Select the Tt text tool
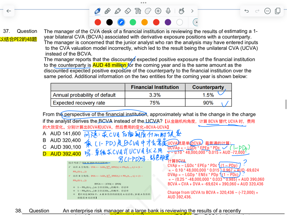 pyautogui.click(x=138, y=11)
